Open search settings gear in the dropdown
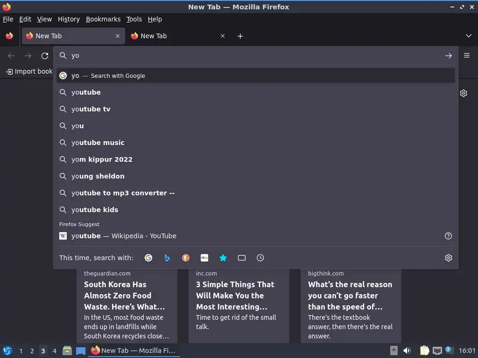The height and width of the screenshot is (358, 478). click(x=448, y=258)
